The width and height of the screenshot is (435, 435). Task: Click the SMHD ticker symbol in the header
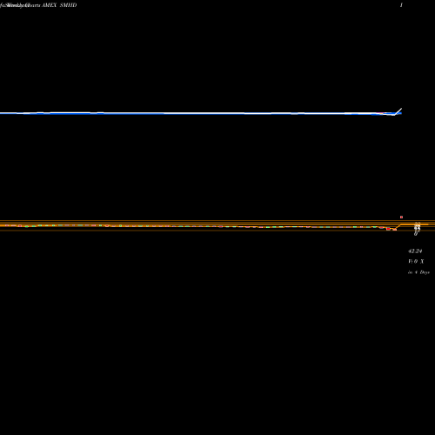[x=68, y=5]
